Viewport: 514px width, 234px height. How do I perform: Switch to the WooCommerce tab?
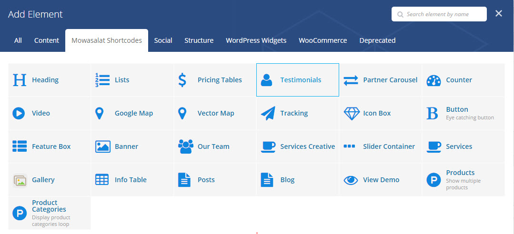pyautogui.click(x=323, y=40)
